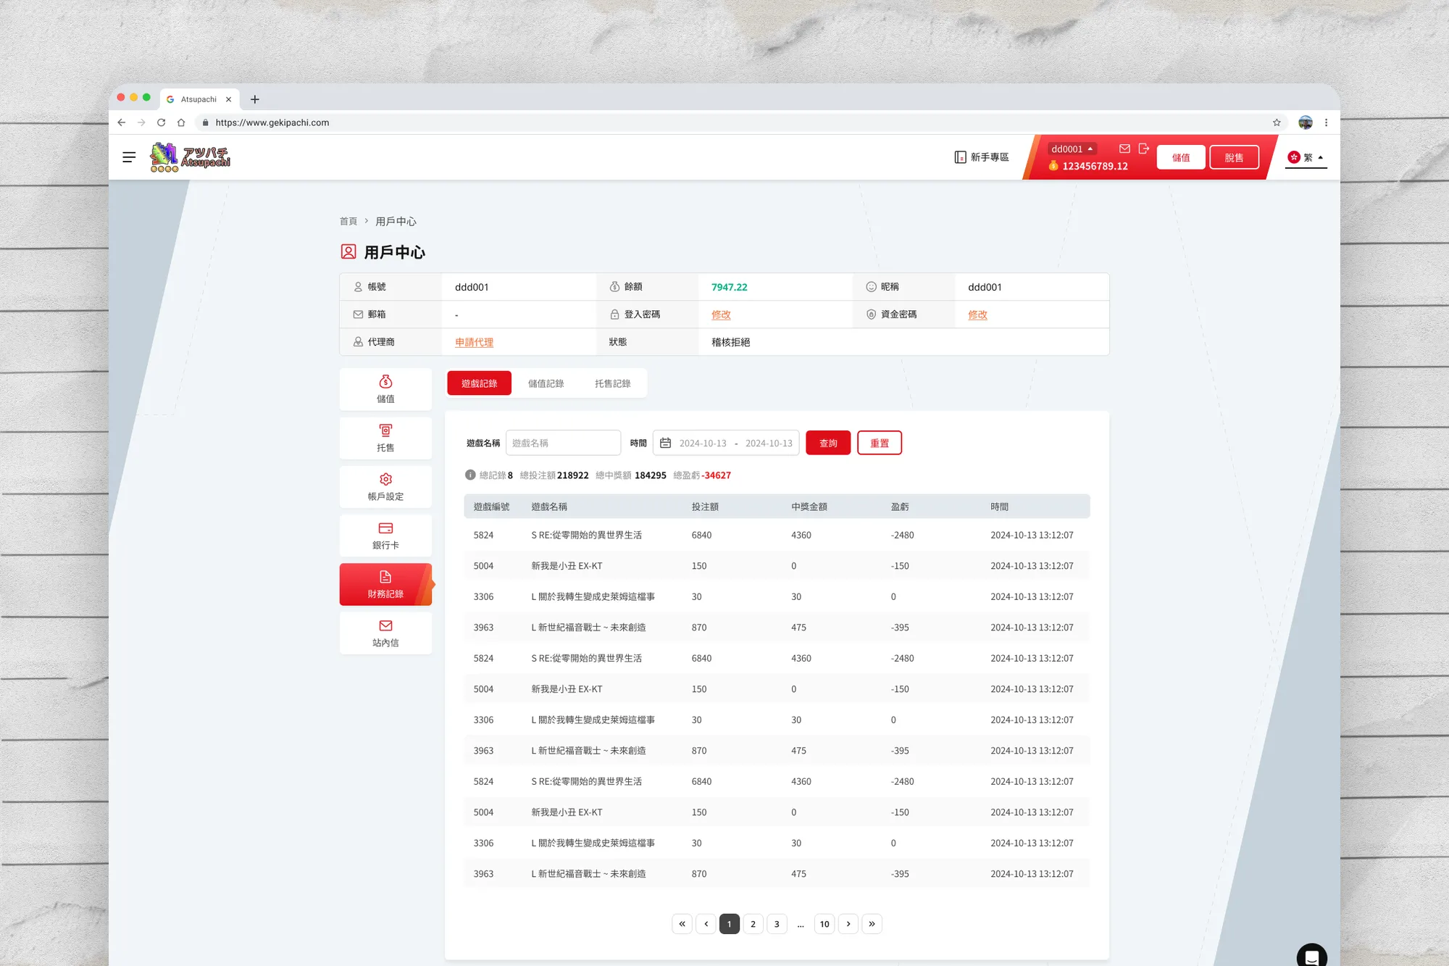This screenshot has width=1449, height=966.
Task: Open header mail envelope icon
Action: coord(1124,149)
